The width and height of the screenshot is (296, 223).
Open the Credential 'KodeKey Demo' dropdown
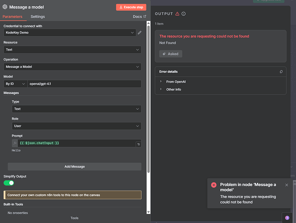70,33
